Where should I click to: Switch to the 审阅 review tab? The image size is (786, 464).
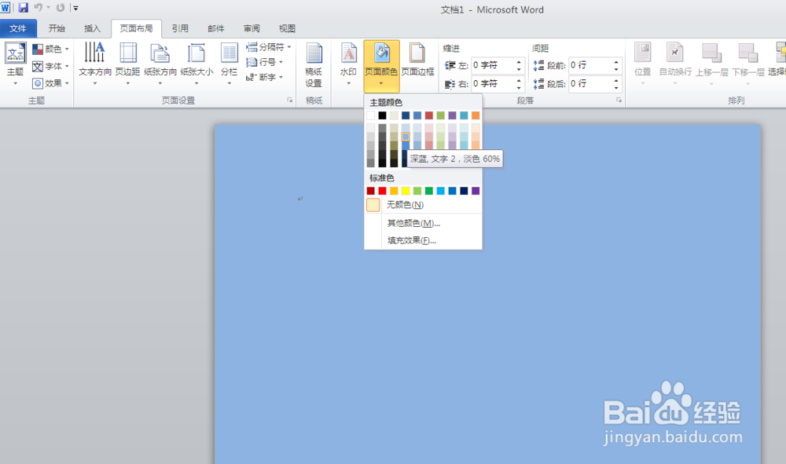coord(252,28)
